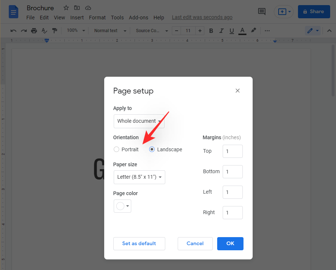Screen dimensions: 336x270
Task: Click the Top margin input field
Action: [233, 151]
